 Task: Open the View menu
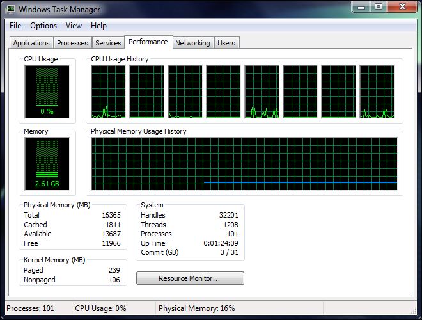74,26
